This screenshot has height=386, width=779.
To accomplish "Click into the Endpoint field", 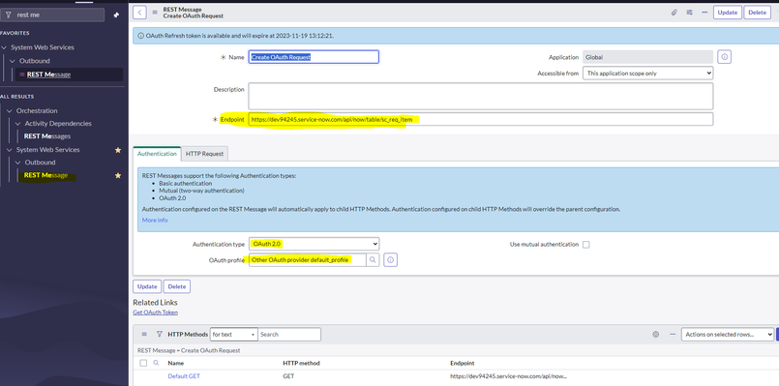I will click(x=481, y=119).
